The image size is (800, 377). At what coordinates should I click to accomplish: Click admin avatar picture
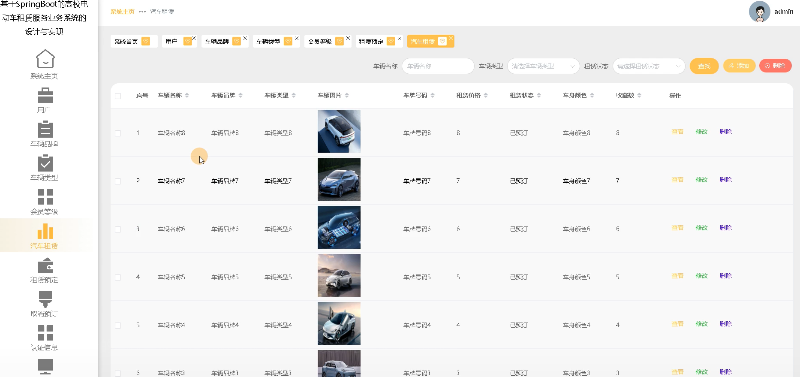(x=760, y=12)
